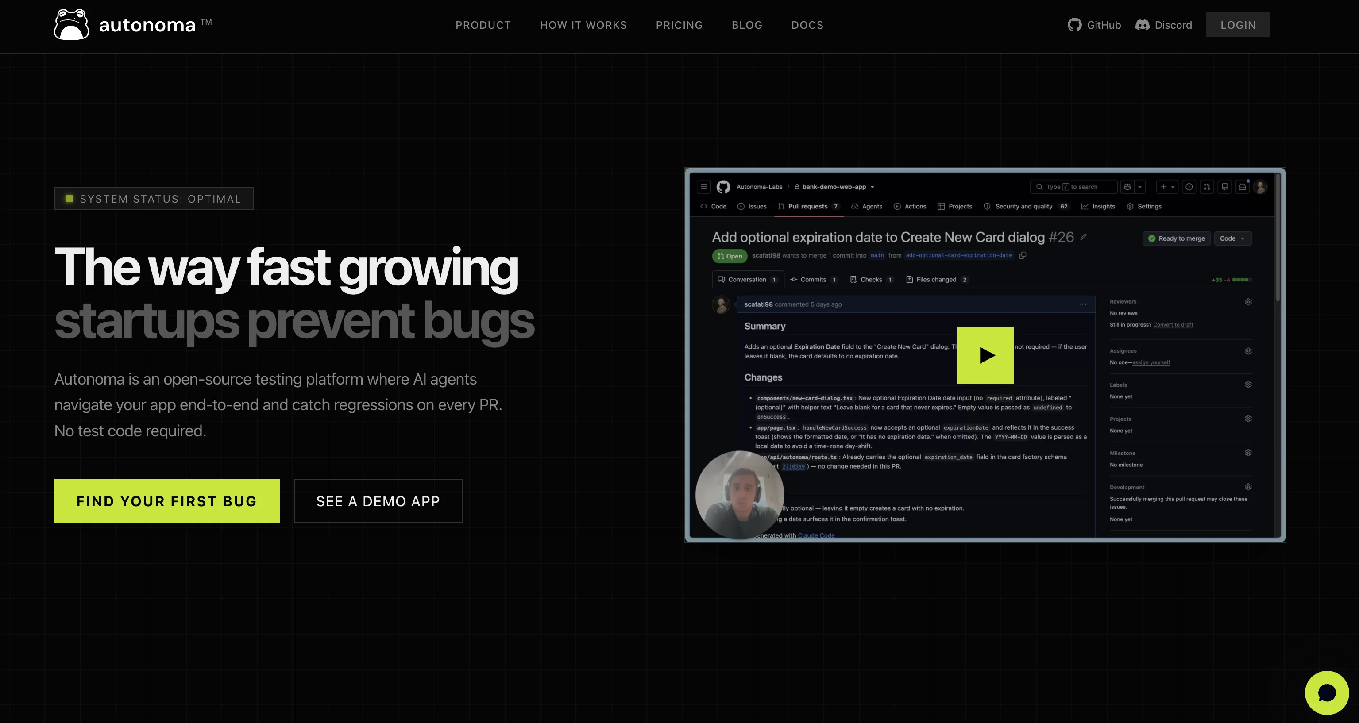Click the GitHub 'Type / to search' field
The width and height of the screenshot is (1359, 723).
click(x=1073, y=187)
